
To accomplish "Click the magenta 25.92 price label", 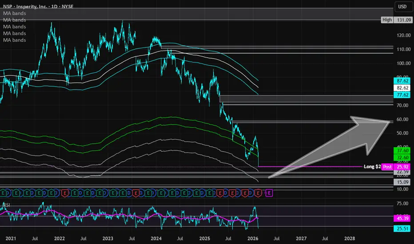I will click(x=402, y=167).
